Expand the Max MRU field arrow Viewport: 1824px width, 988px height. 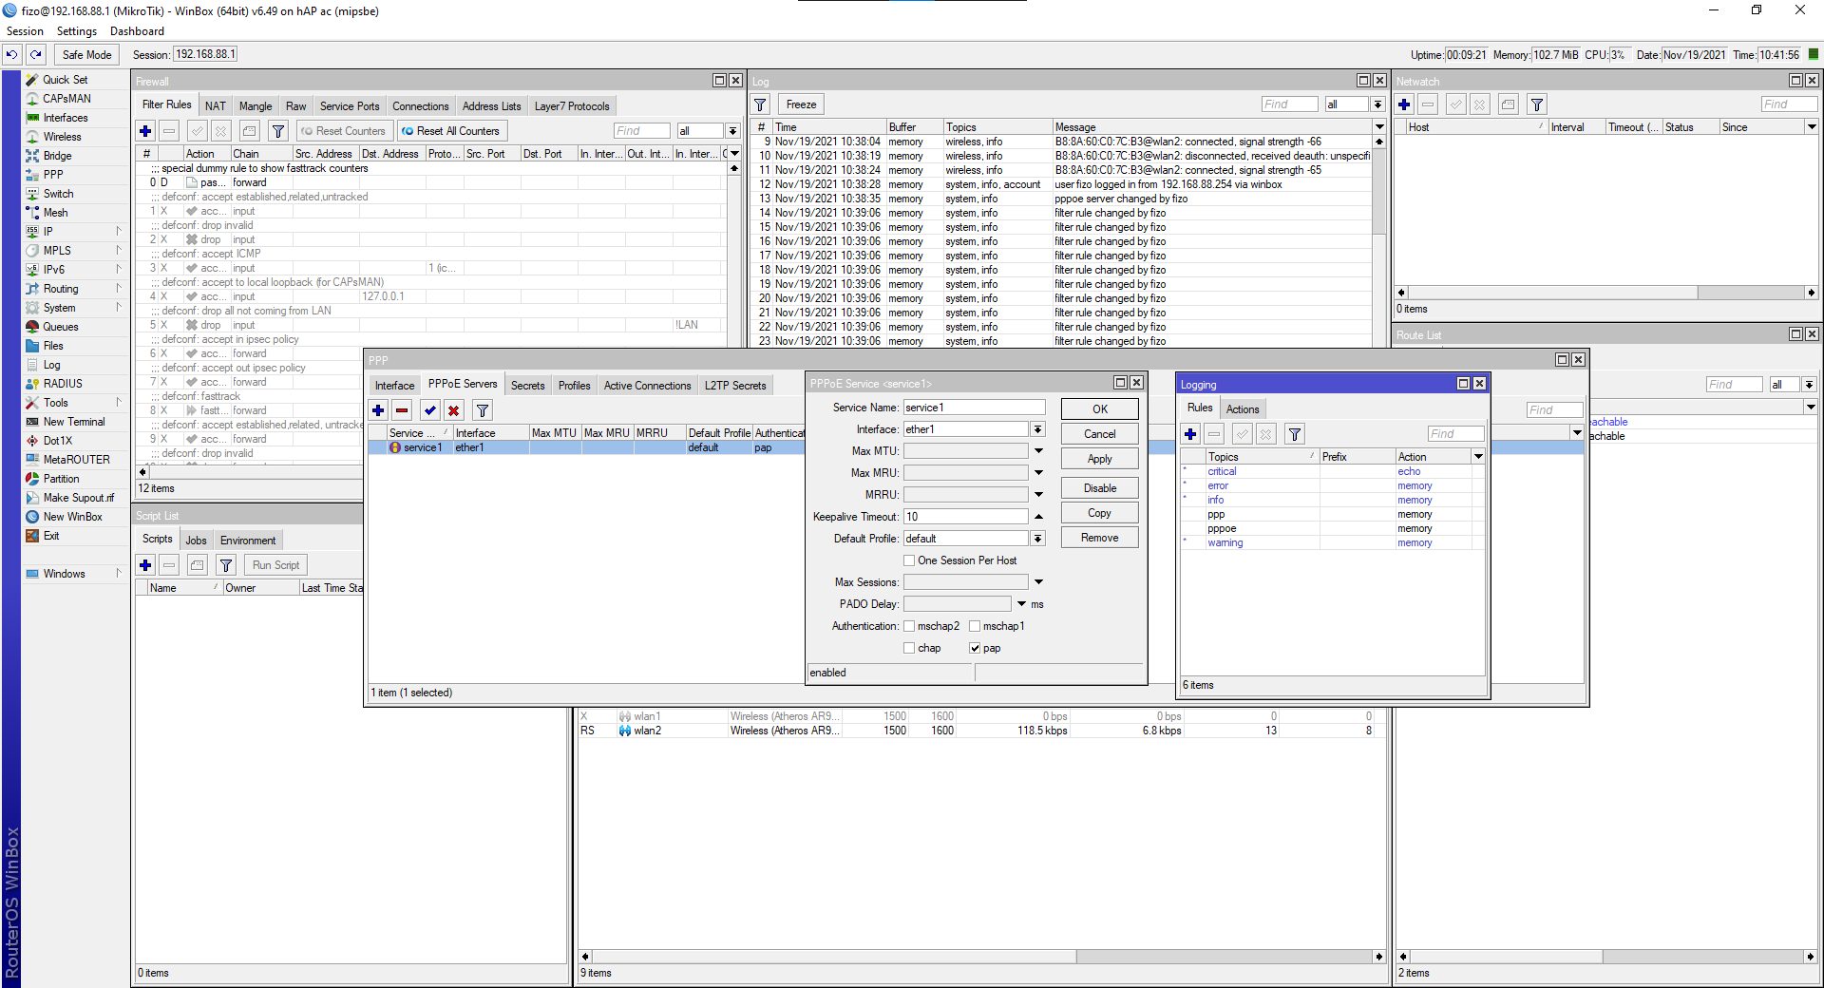coord(1038,473)
